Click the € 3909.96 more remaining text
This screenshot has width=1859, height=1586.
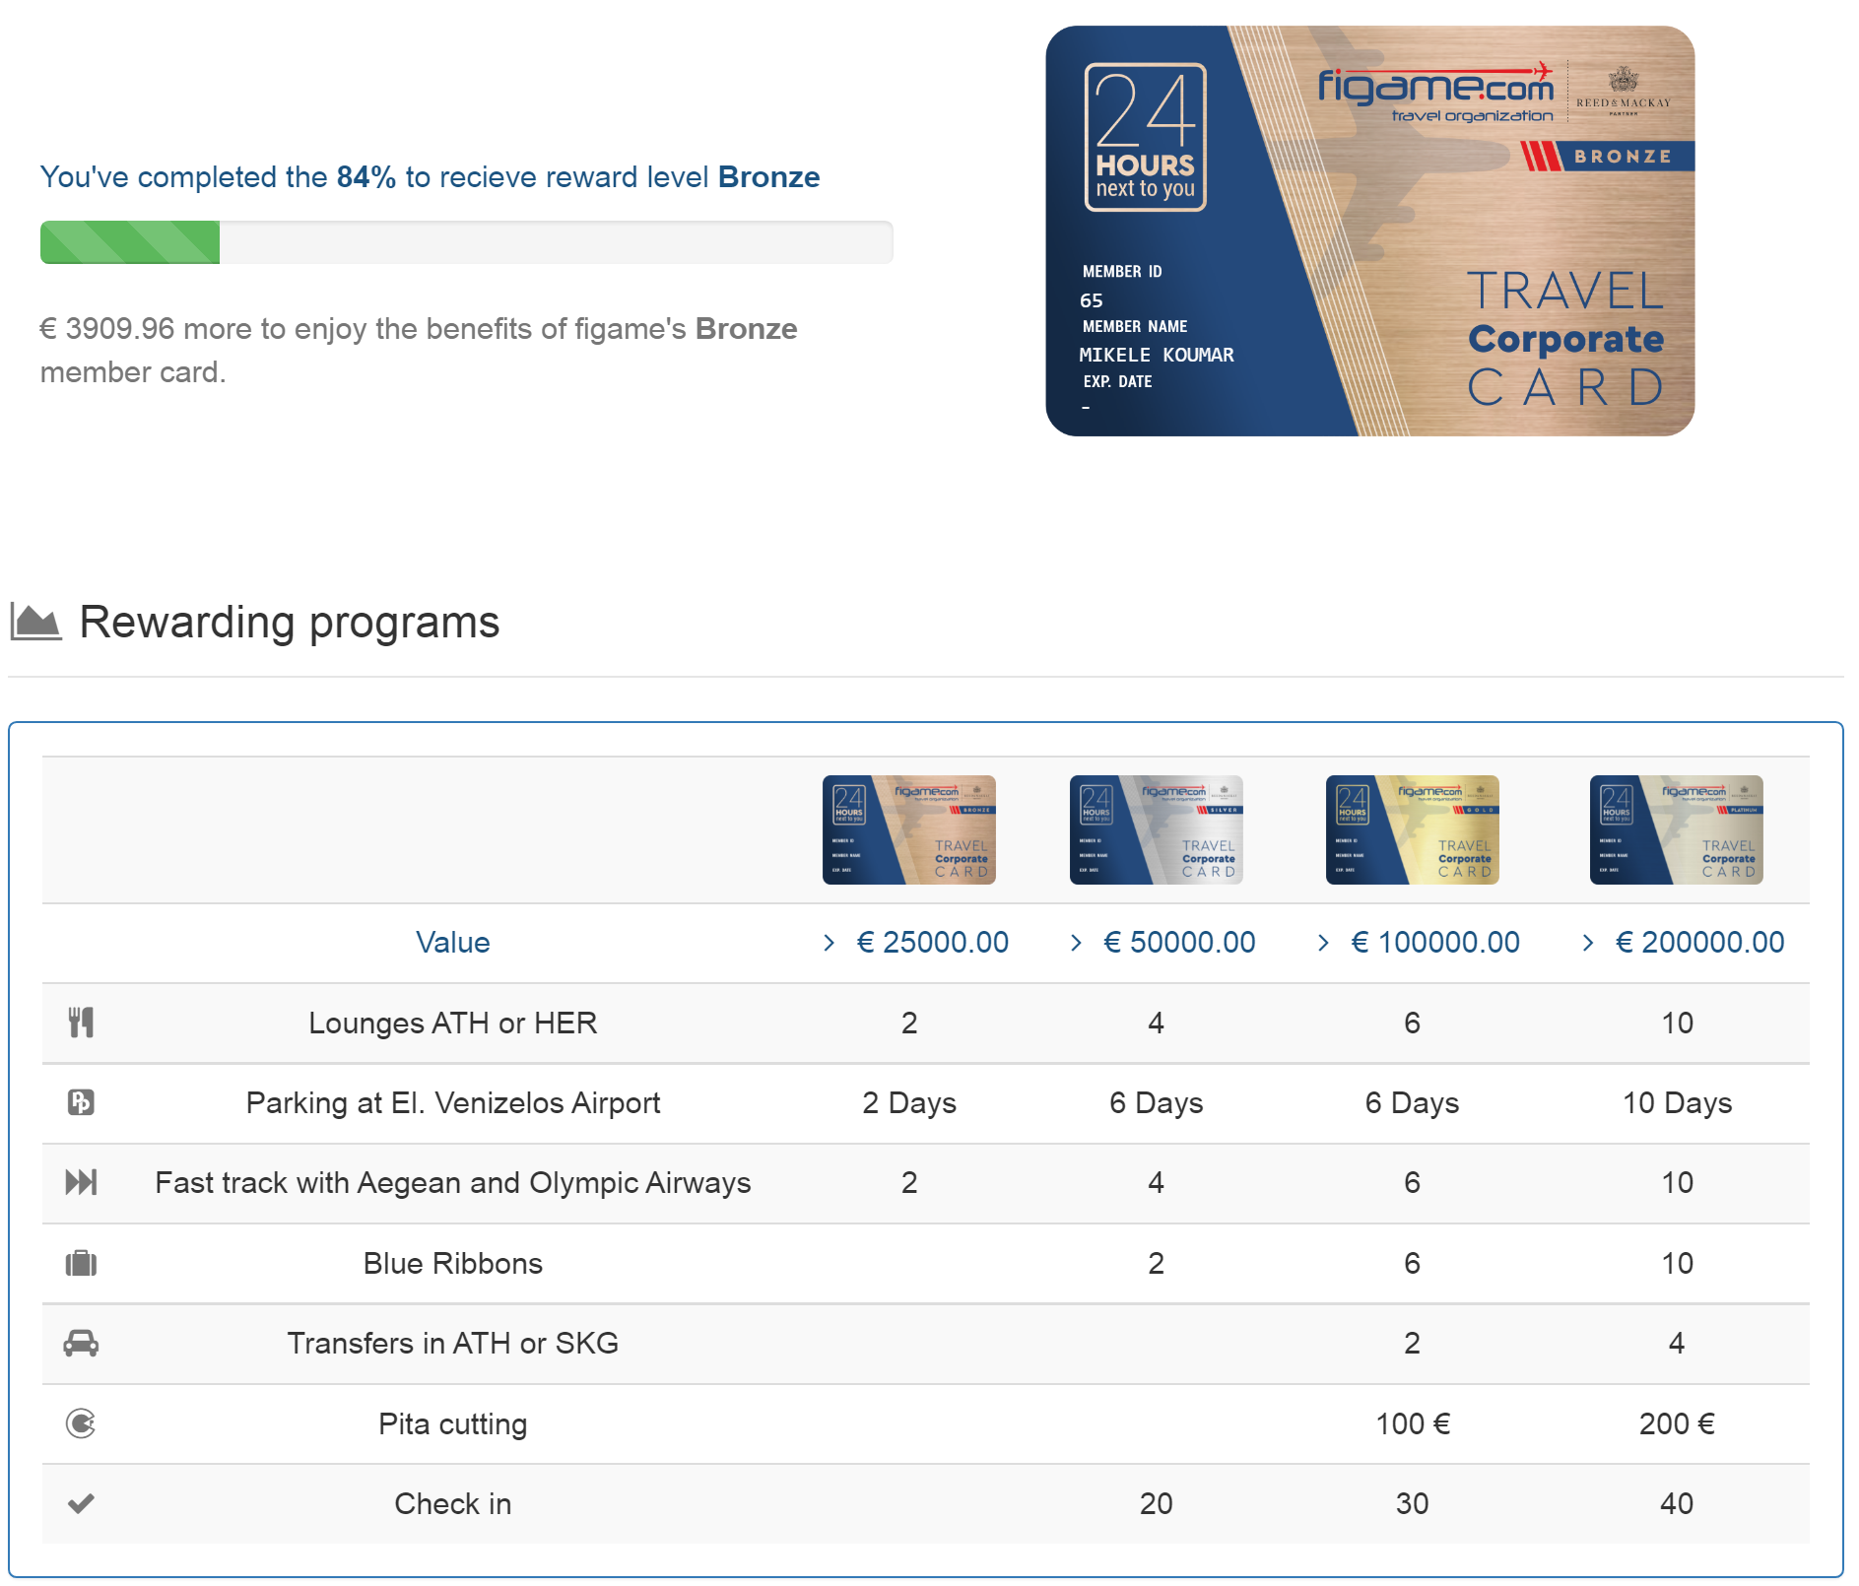[419, 350]
